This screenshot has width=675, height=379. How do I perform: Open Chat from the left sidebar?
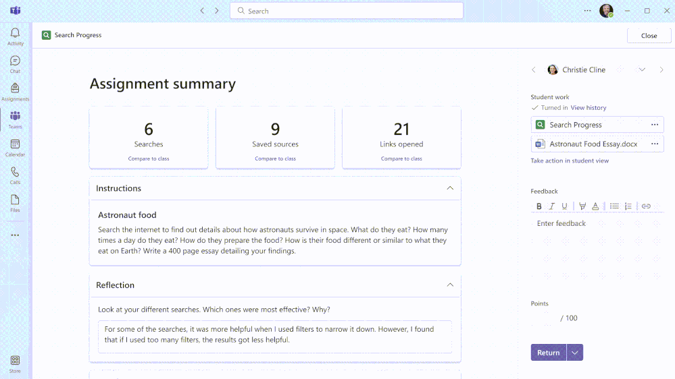click(x=15, y=64)
